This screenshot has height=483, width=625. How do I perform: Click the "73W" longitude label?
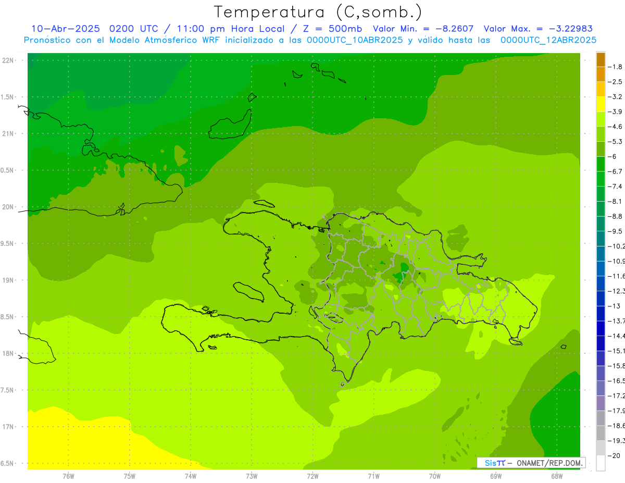click(252, 475)
